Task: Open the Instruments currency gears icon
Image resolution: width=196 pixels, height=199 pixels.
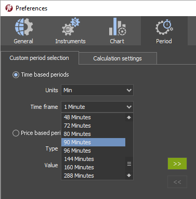Action: coord(71,27)
